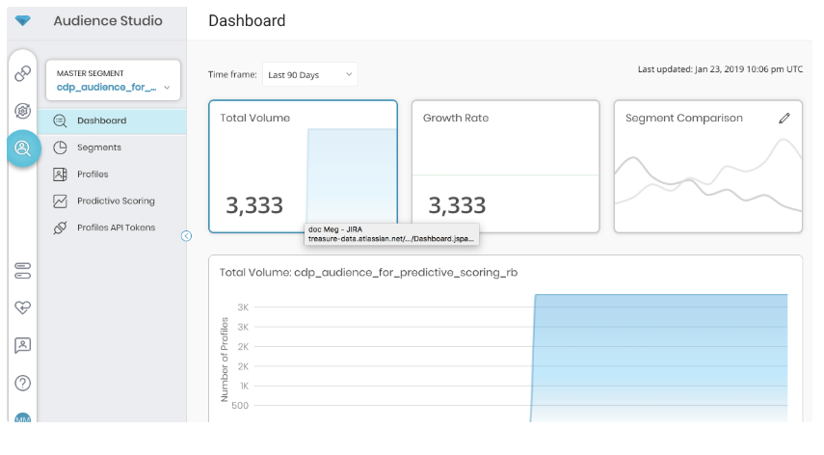Open Predictive Scoring menu item
Viewport: 824px width, 455px height.
(115, 201)
